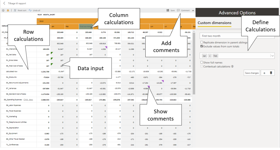This screenshot has width=280, height=150.
Task: Select the 58_Operating Expenses row label
Action: click(13, 100)
